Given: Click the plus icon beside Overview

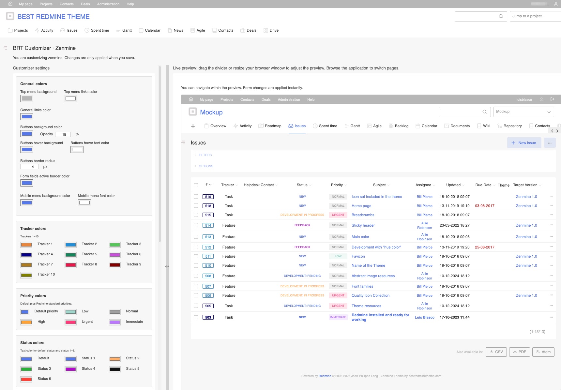Looking at the screenshot, I should point(193,126).
